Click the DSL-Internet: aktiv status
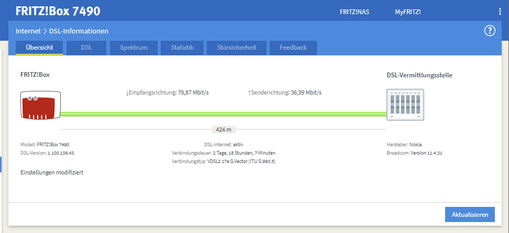The image size is (509, 233). 224,145
